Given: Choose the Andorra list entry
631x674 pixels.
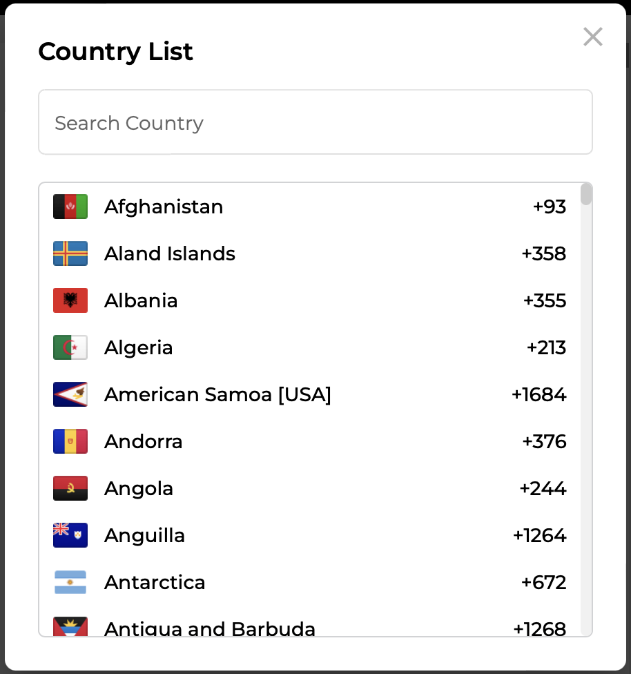Looking at the screenshot, I should point(144,441).
